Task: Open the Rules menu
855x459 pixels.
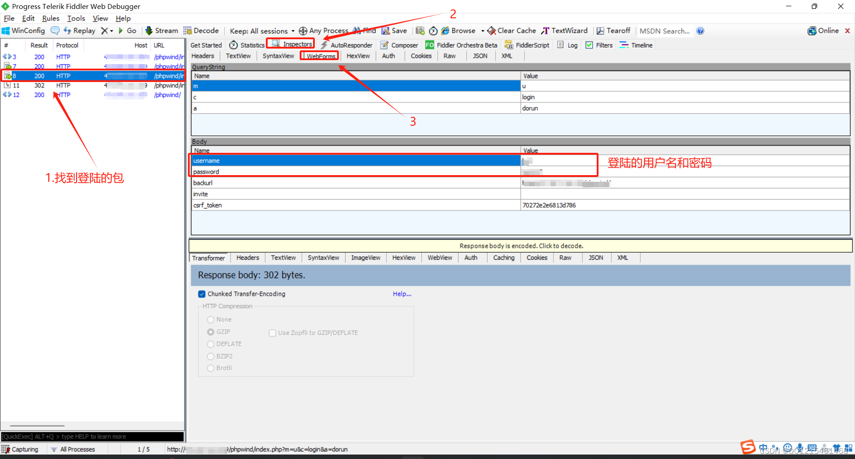Action: click(51, 18)
